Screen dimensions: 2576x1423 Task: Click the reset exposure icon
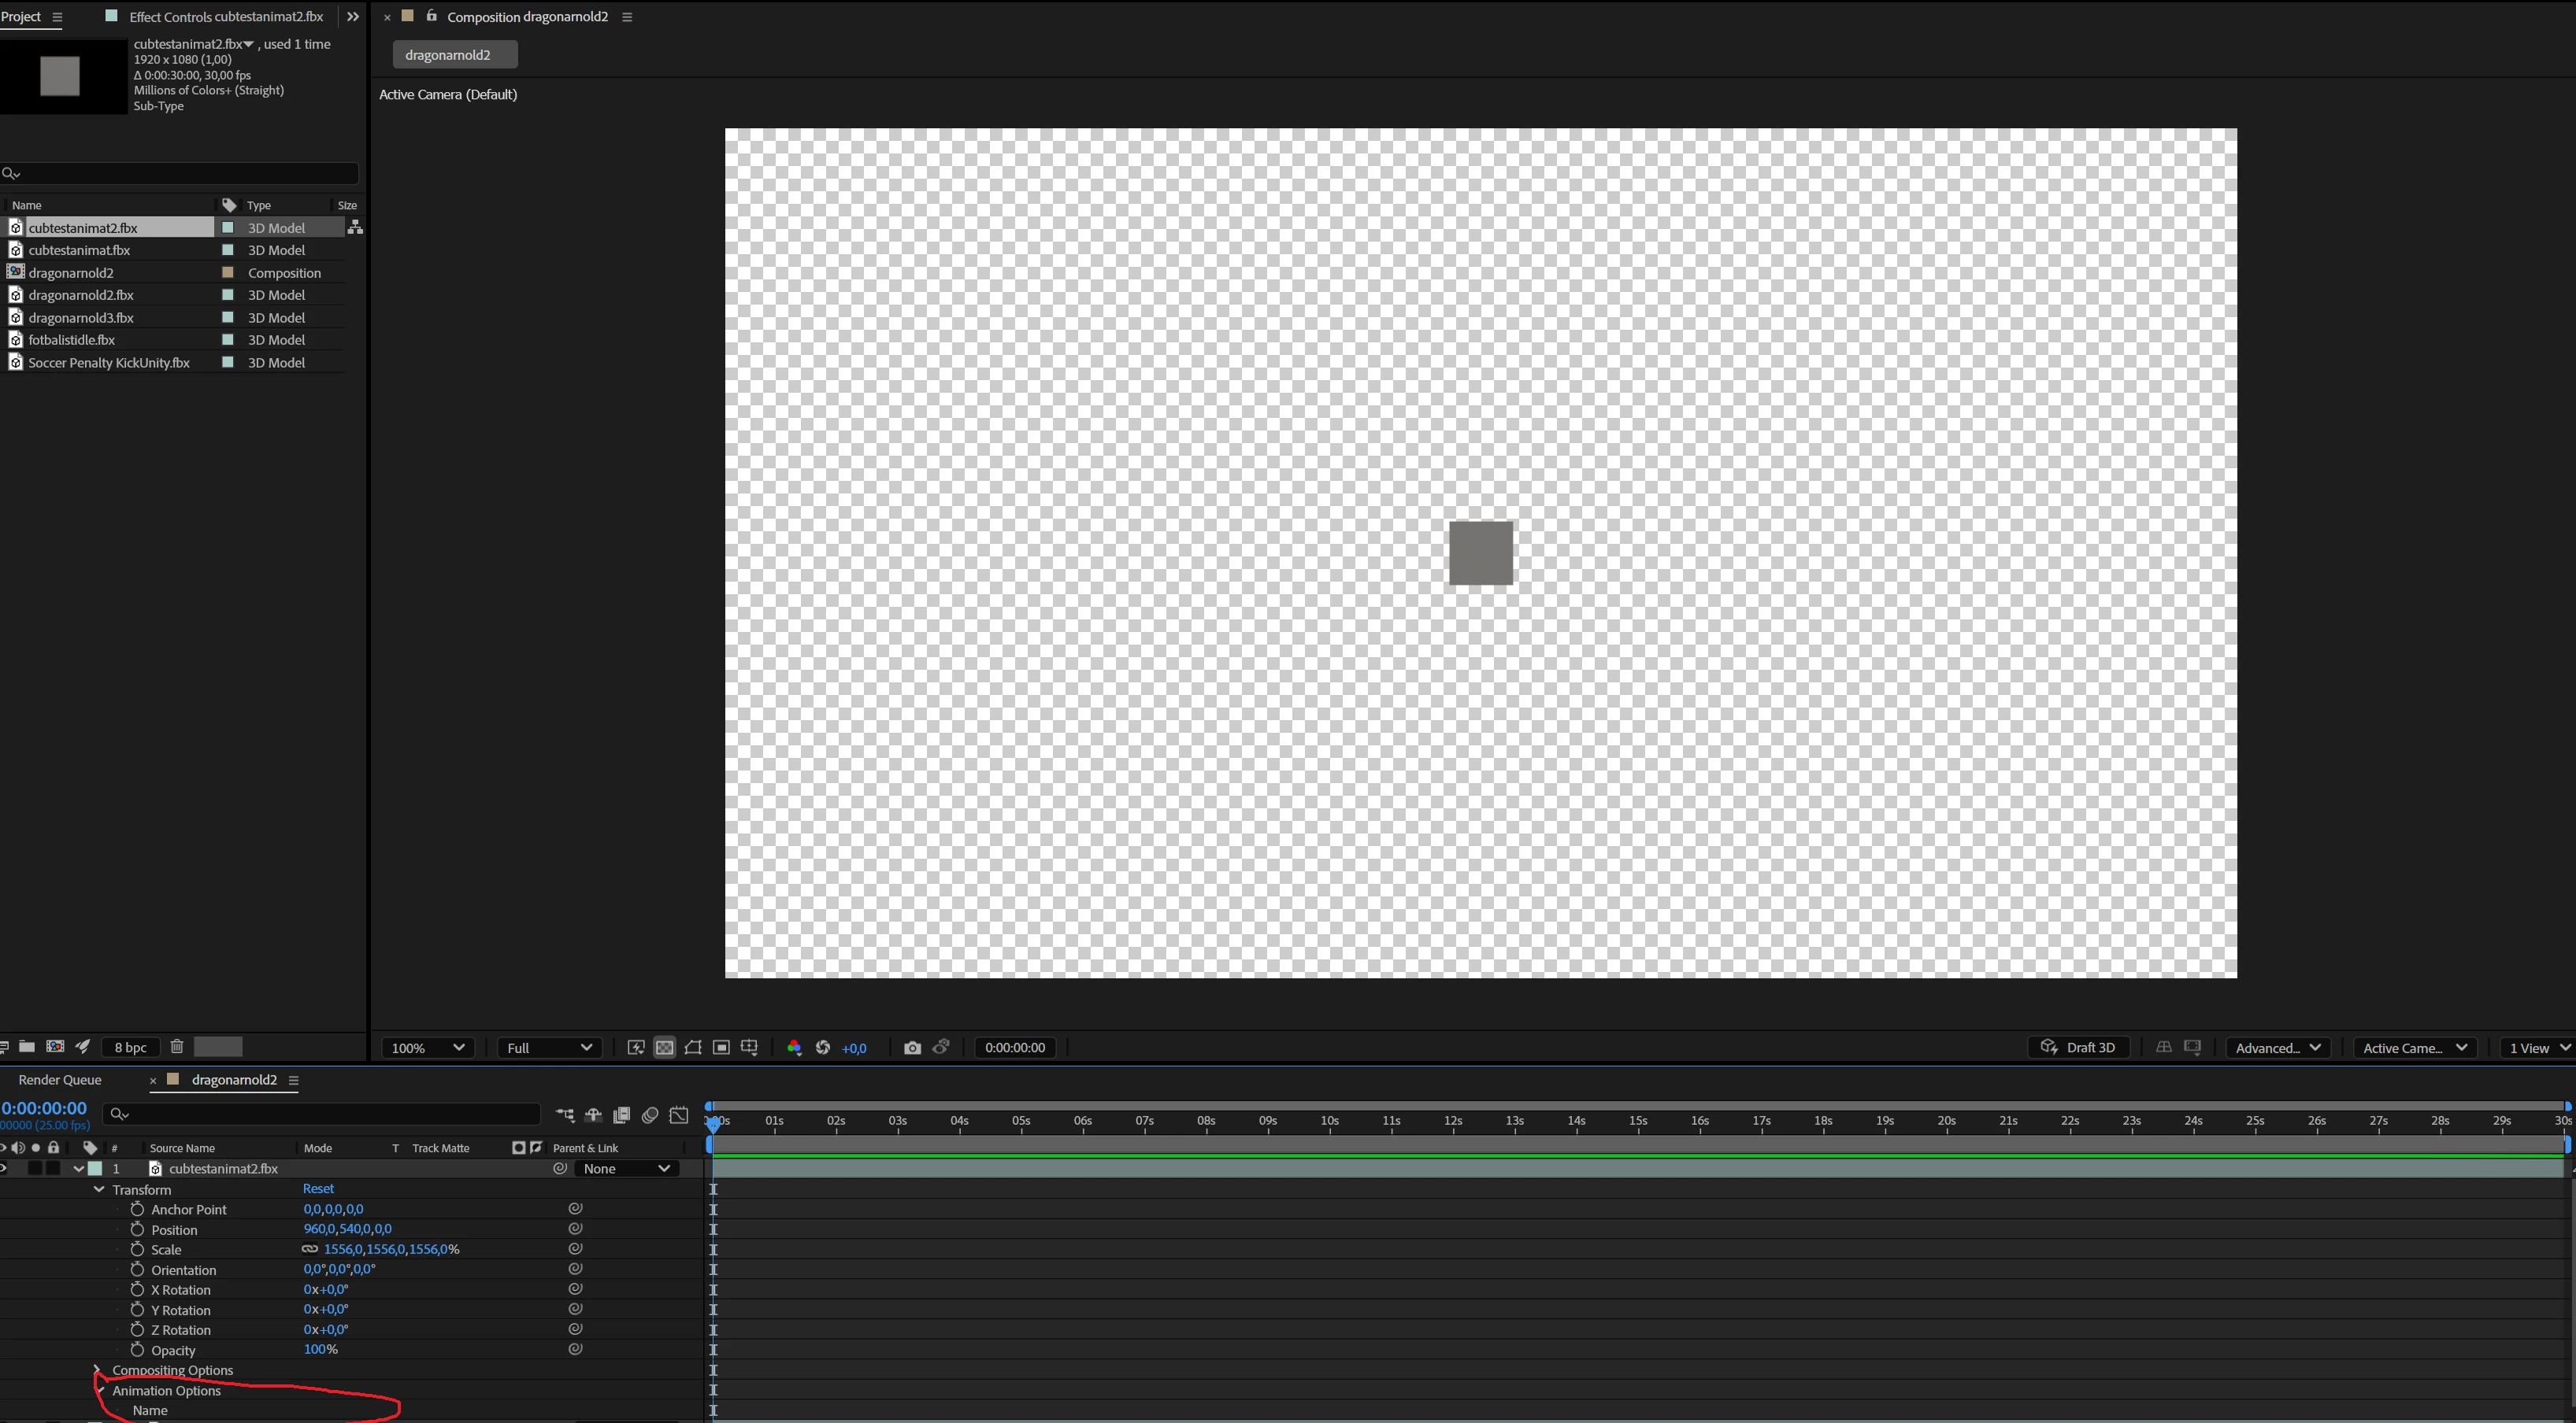(823, 1048)
